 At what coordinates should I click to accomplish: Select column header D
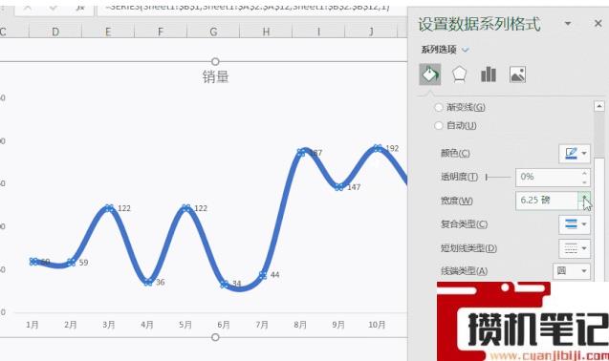tap(55, 32)
